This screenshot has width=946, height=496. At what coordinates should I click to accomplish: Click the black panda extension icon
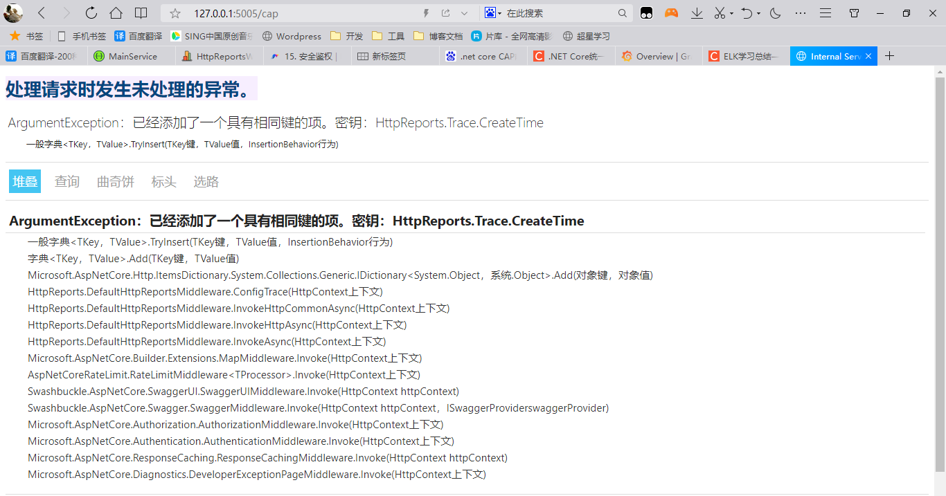pyautogui.click(x=645, y=13)
